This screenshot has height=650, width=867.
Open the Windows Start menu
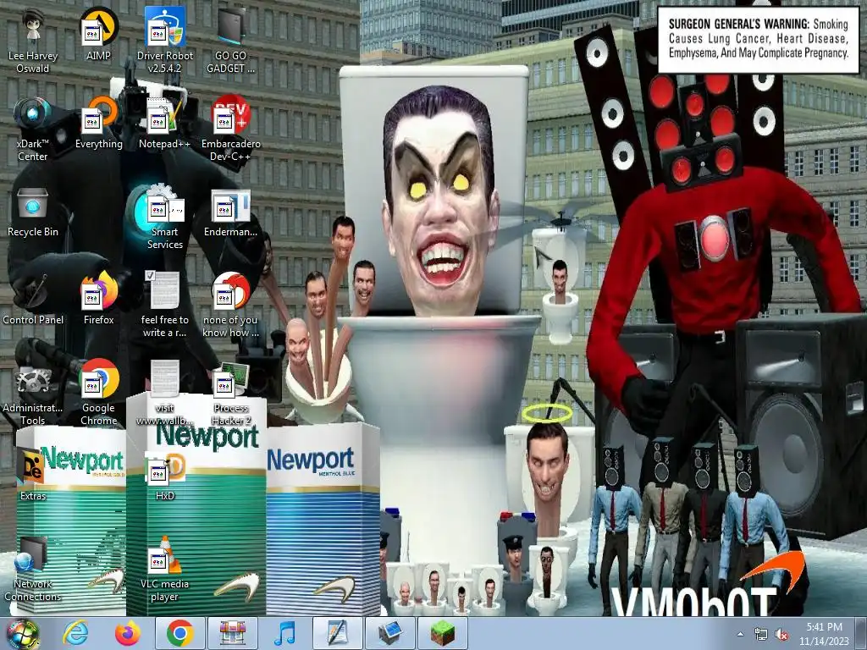coord(22,633)
